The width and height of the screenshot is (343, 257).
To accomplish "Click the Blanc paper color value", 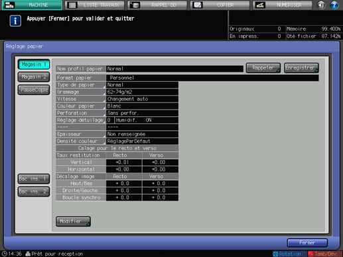I will (x=142, y=106).
